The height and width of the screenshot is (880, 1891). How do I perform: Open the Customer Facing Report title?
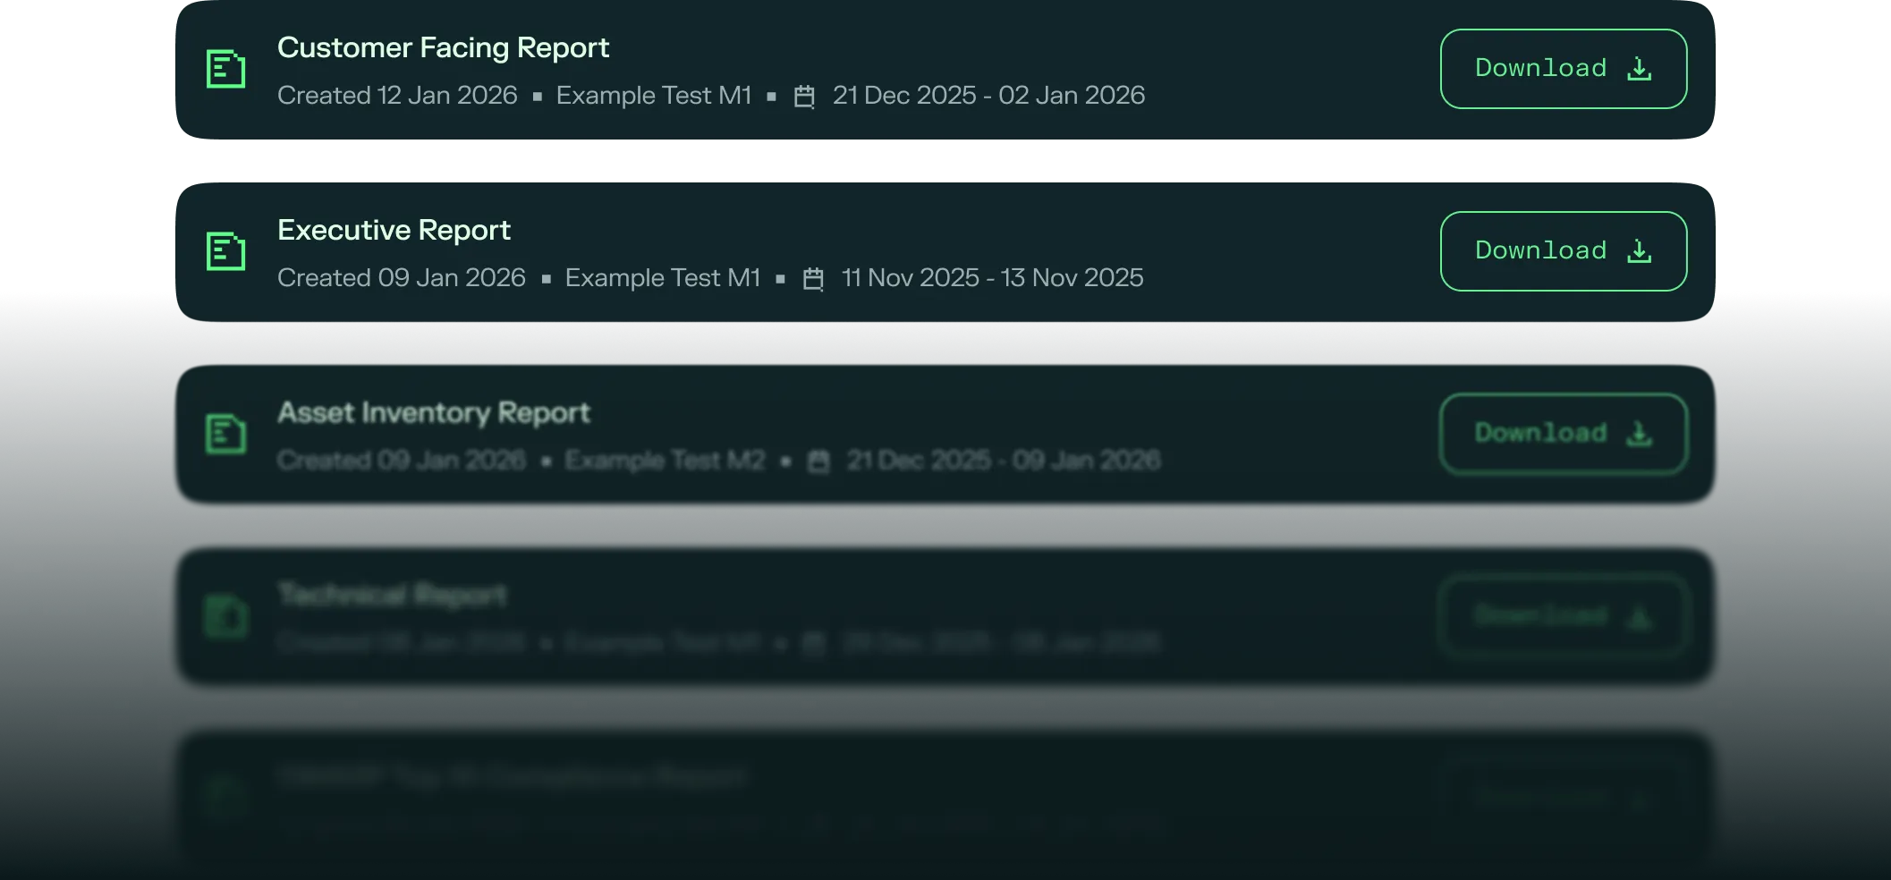tap(443, 47)
